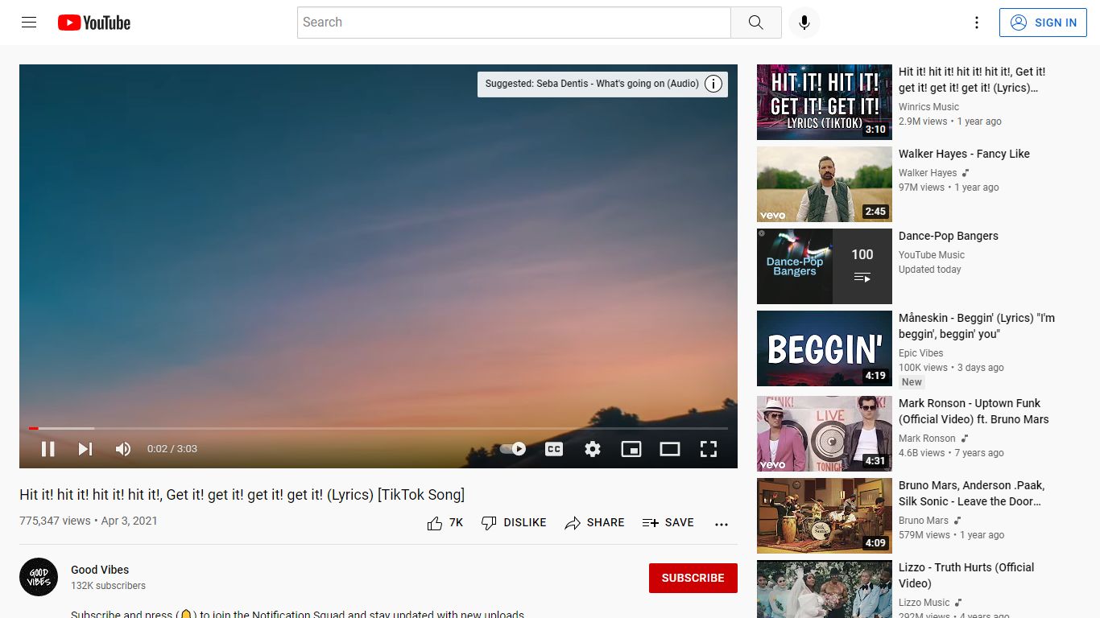The image size is (1100, 618).
Task: Open Walker Hayes Fancy Like thumbnail
Action: [x=825, y=184]
